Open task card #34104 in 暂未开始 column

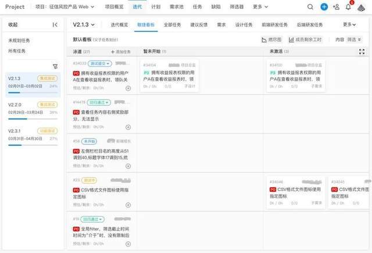[x=169, y=76]
